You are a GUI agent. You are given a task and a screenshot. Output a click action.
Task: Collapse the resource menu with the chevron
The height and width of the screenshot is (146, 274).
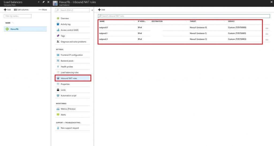click(x=92, y=10)
